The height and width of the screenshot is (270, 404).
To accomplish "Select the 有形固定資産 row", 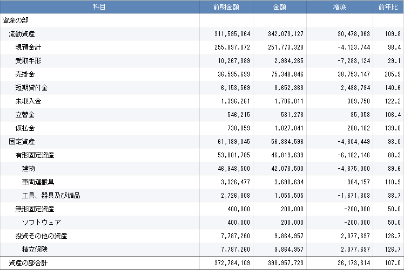I will tap(202, 155).
